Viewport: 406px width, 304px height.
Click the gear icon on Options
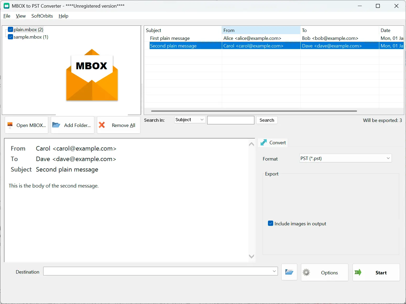[306, 272]
